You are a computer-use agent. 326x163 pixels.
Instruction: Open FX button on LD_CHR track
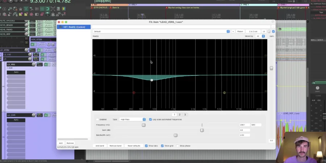pyautogui.click(x=46, y=115)
